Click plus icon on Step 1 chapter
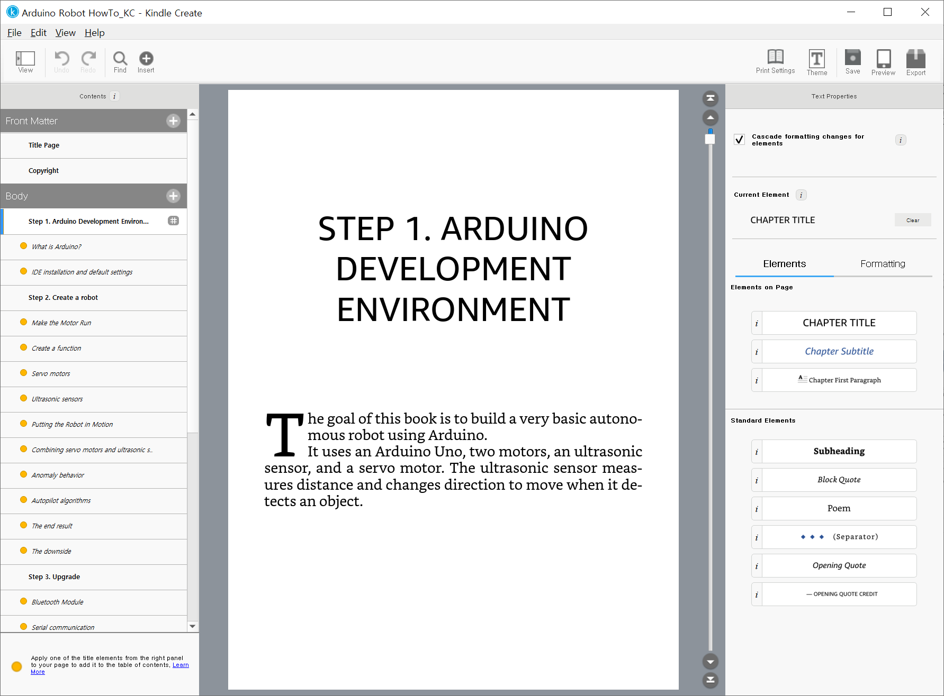Screen dimensions: 944x696 173,221
